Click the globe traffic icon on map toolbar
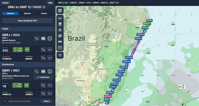Viewport: 199px width, 106px height. pos(60,36)
